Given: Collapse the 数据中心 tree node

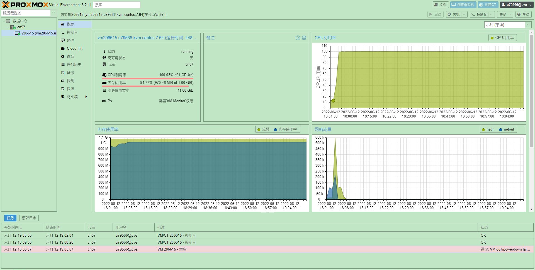Looking at the screenshot, I should point(4,21).
